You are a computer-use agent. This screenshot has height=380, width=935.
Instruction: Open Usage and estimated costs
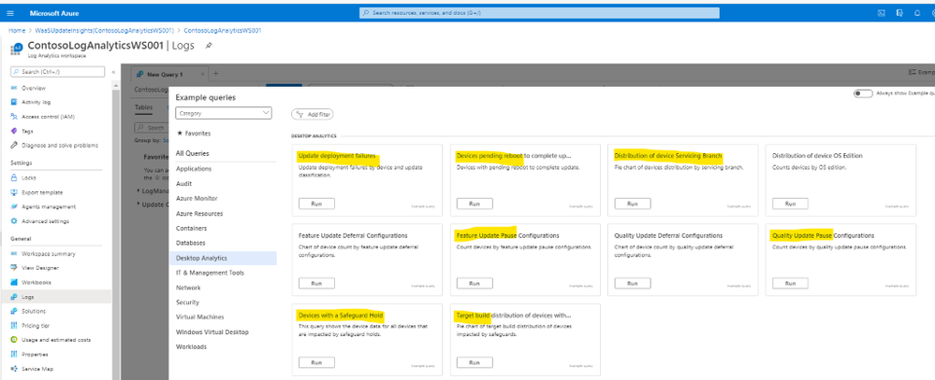[56, 340]
